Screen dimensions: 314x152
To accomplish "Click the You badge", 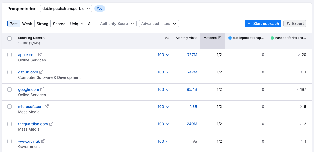I will click(x=100, y=9).
